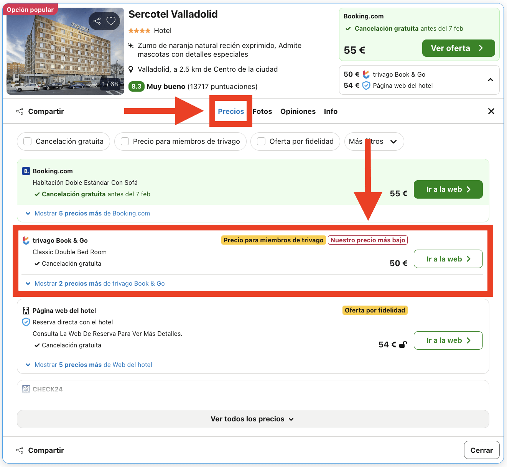Image resolution: width=507 pixels, height=467 pixels.
Task: Enable the Oferta por fidelidad filter
Action: tap(261, 141)
